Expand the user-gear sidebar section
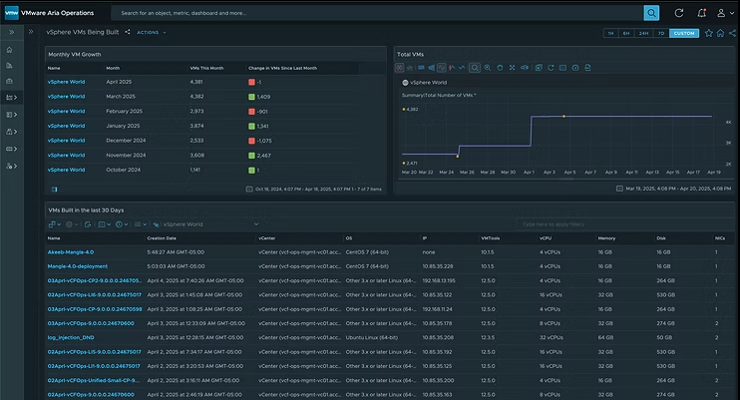 12,166
